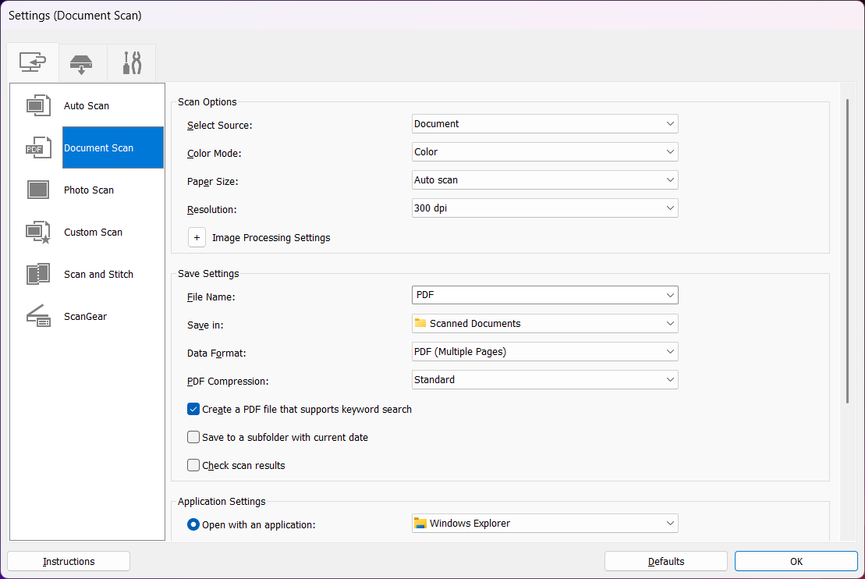Restore Defaults settings
Viewport: 865px width, 579px height.
(665, 560)
